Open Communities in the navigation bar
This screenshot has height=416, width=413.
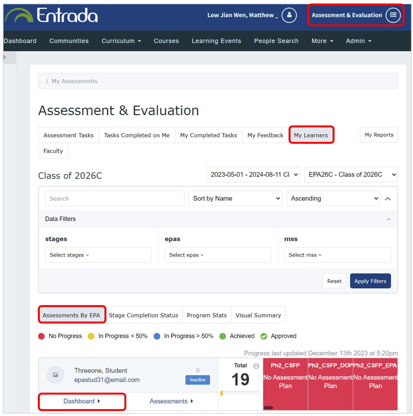coord(69,41)
